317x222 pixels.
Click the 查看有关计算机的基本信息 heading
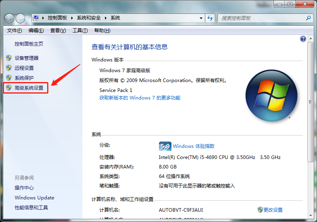pos(130,47)
